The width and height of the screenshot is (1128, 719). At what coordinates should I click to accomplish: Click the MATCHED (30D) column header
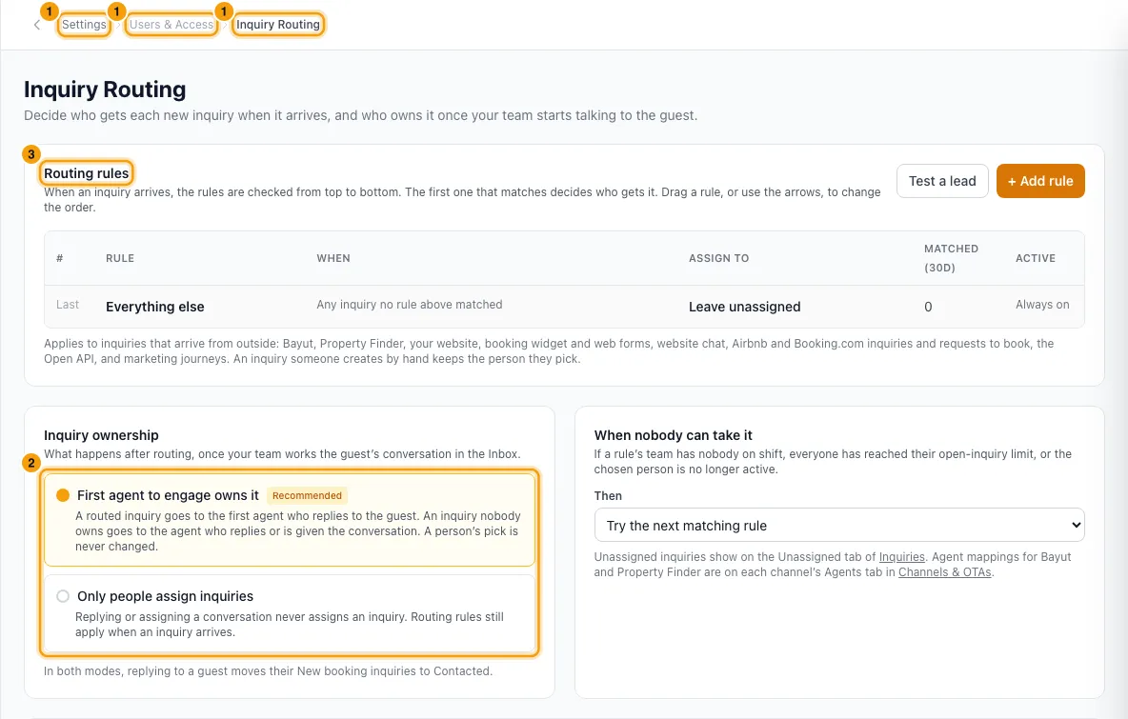(950, 258)
